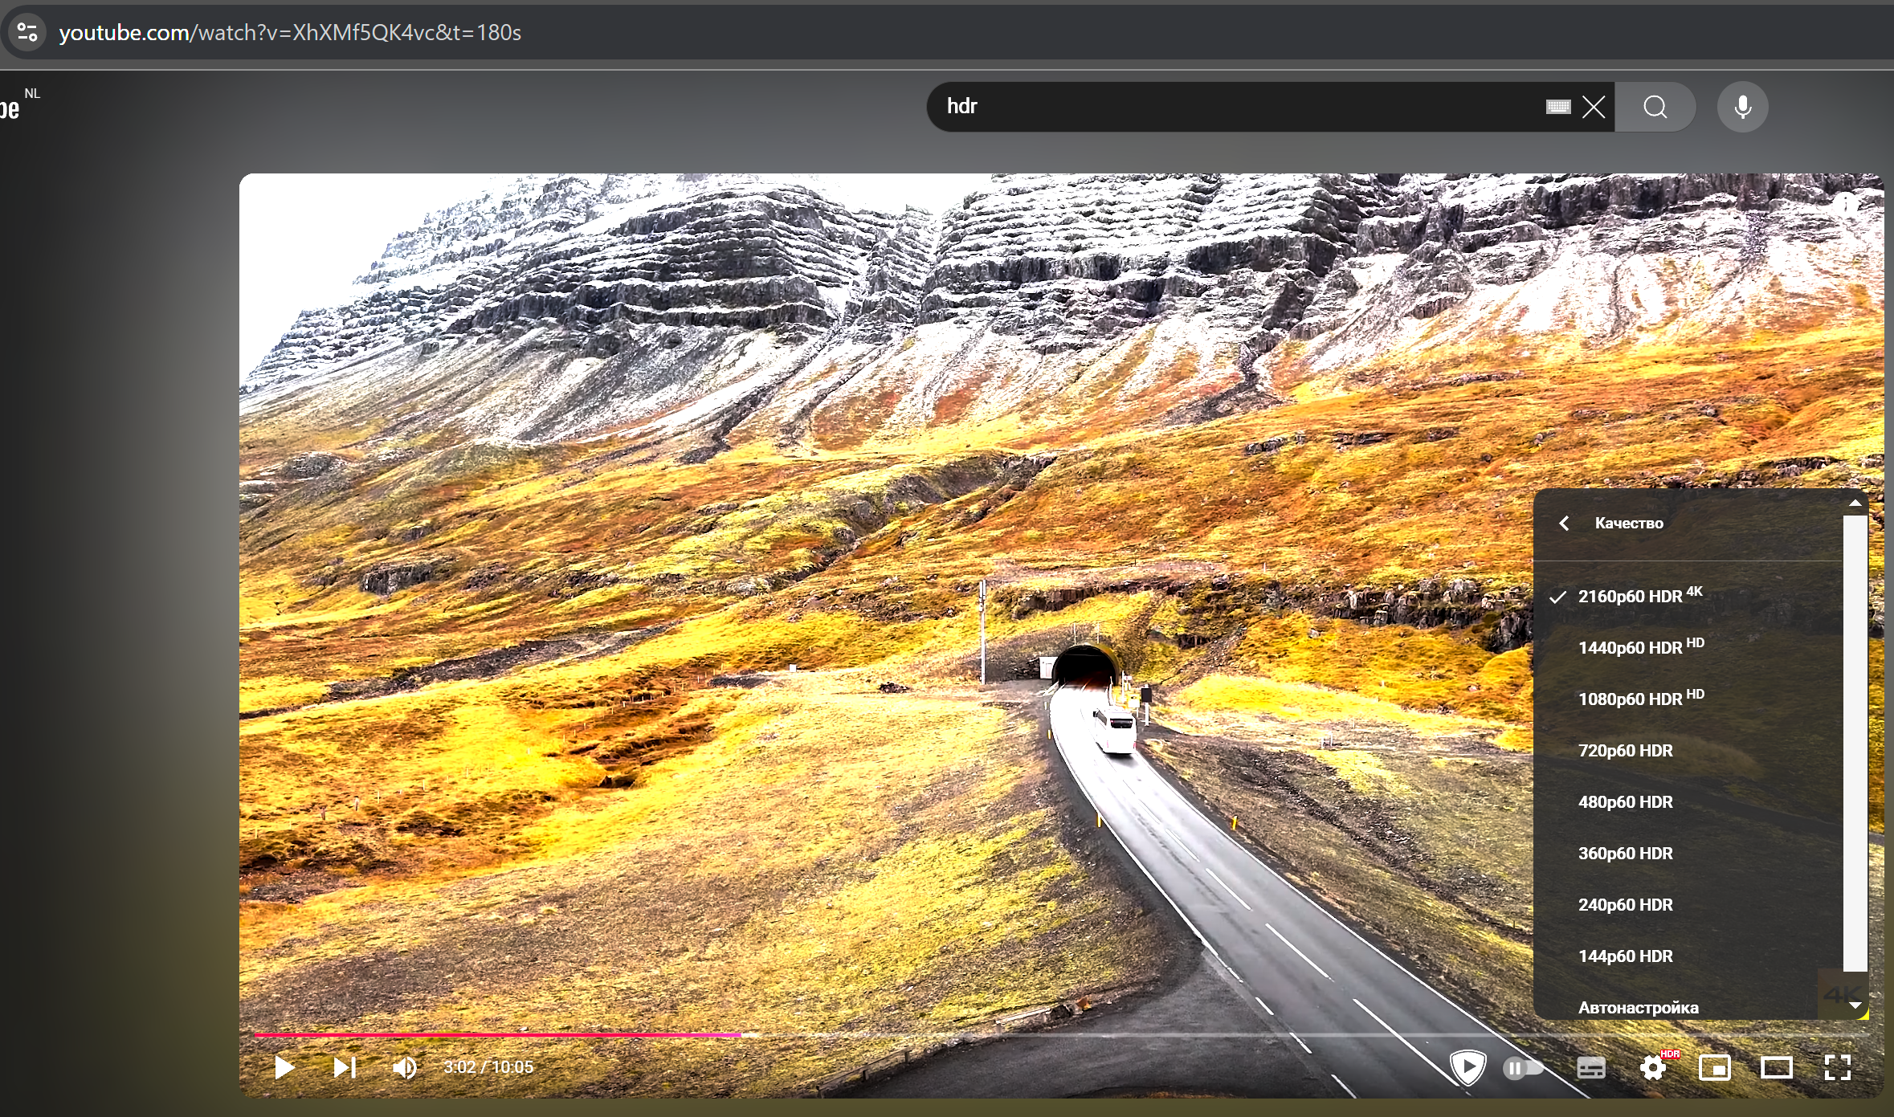Click the video timestamp 3:02 / 10:05
This screenshot has width=1894, height=1117.
coord(488,1067)
